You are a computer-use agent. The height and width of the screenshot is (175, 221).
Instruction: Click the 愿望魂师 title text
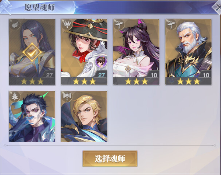(39, 7)
